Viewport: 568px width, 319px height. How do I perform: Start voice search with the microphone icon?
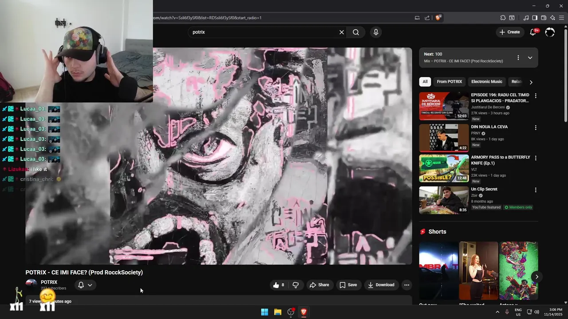pos(376,32)
